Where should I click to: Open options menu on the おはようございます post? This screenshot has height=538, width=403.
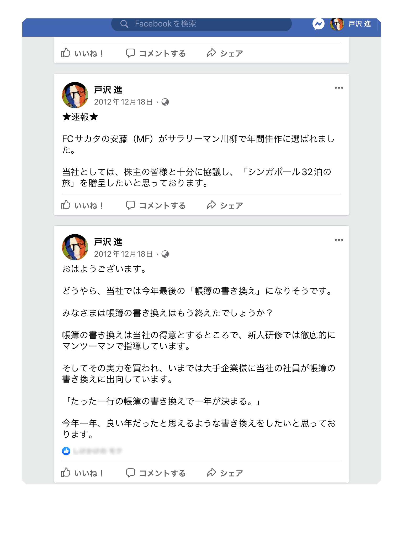339,240
